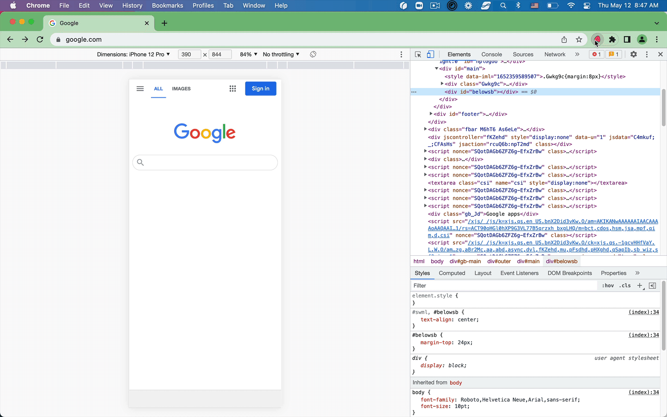Open the History menu in the menu bar
Image resolution: width=667 pixels, height=417 pixels.
coord(132,6)
